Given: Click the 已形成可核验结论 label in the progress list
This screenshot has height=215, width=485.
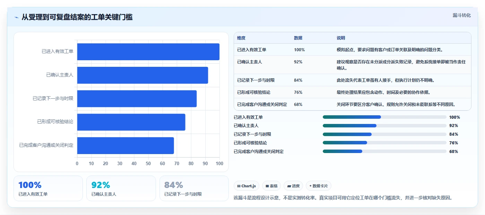Looking at the screenshot, I should point(250,143).
